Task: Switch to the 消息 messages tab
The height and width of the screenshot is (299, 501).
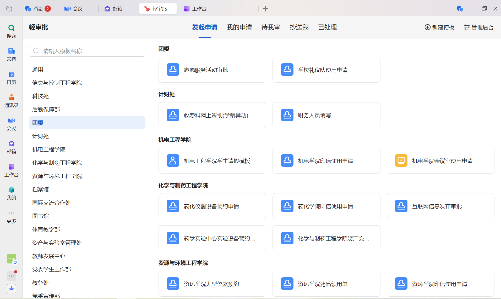Action: click(x=37, y=9)
